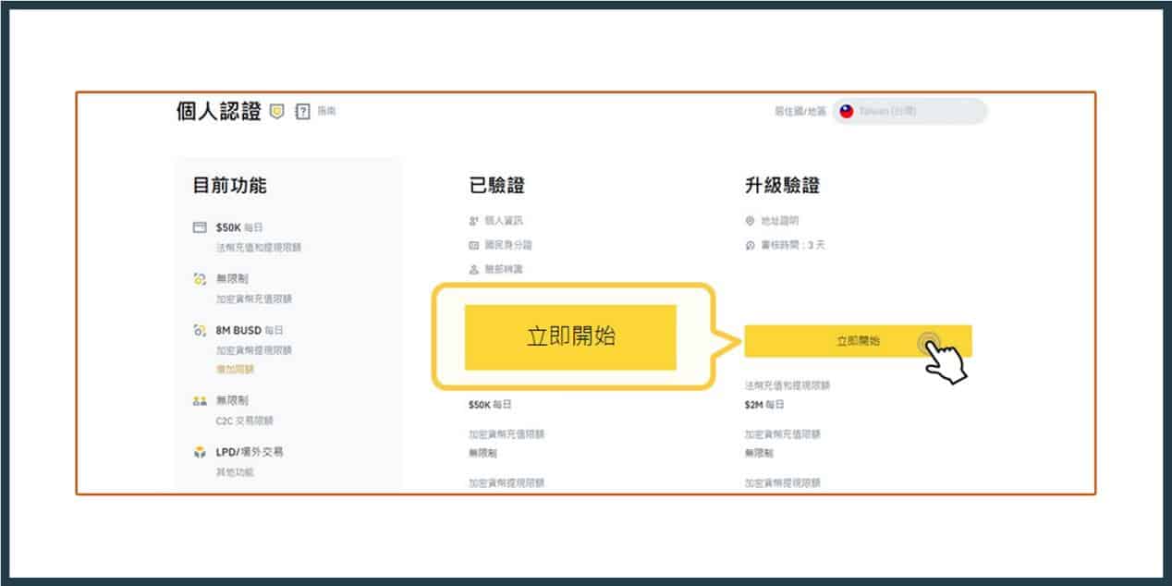
Task: Open the 居住國/地區 country selector
Action: tap(910, 112)
